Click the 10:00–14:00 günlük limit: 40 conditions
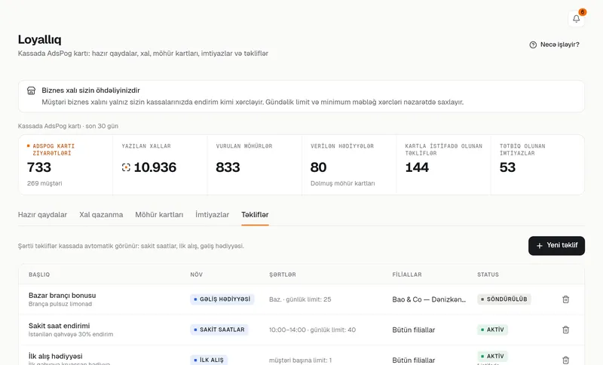Image resolution: width=603 pixels, height=365 pixels. (x=312, y=330)
